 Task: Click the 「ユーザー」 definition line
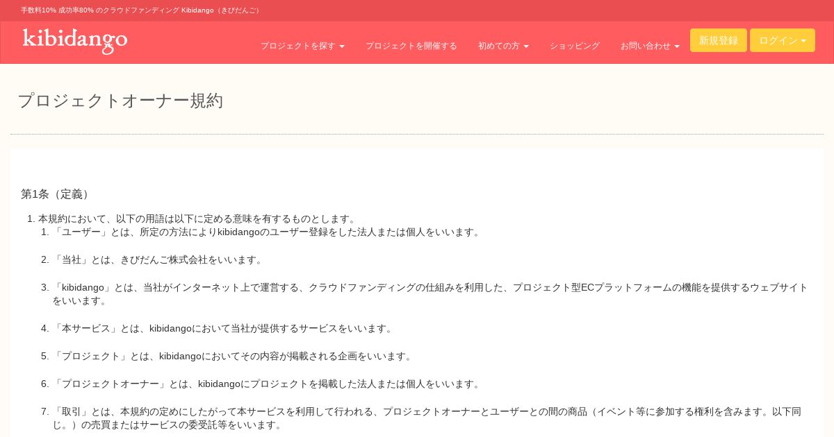[x=268, y=232]
